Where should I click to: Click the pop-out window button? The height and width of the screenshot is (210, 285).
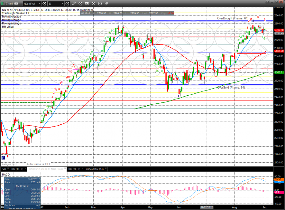tap(267, 2)
